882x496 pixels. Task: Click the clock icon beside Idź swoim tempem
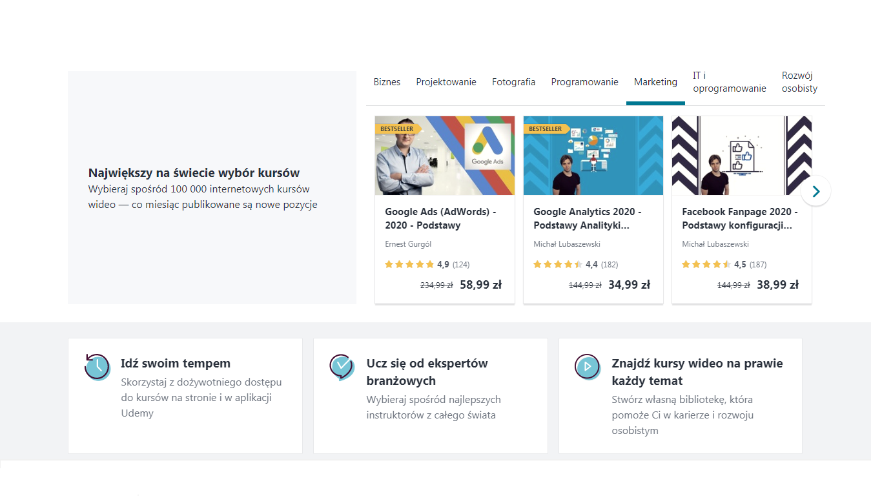(97, 366)
